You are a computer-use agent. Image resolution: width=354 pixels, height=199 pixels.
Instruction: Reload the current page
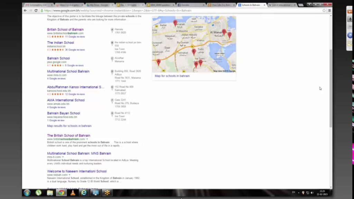(36, 10)
